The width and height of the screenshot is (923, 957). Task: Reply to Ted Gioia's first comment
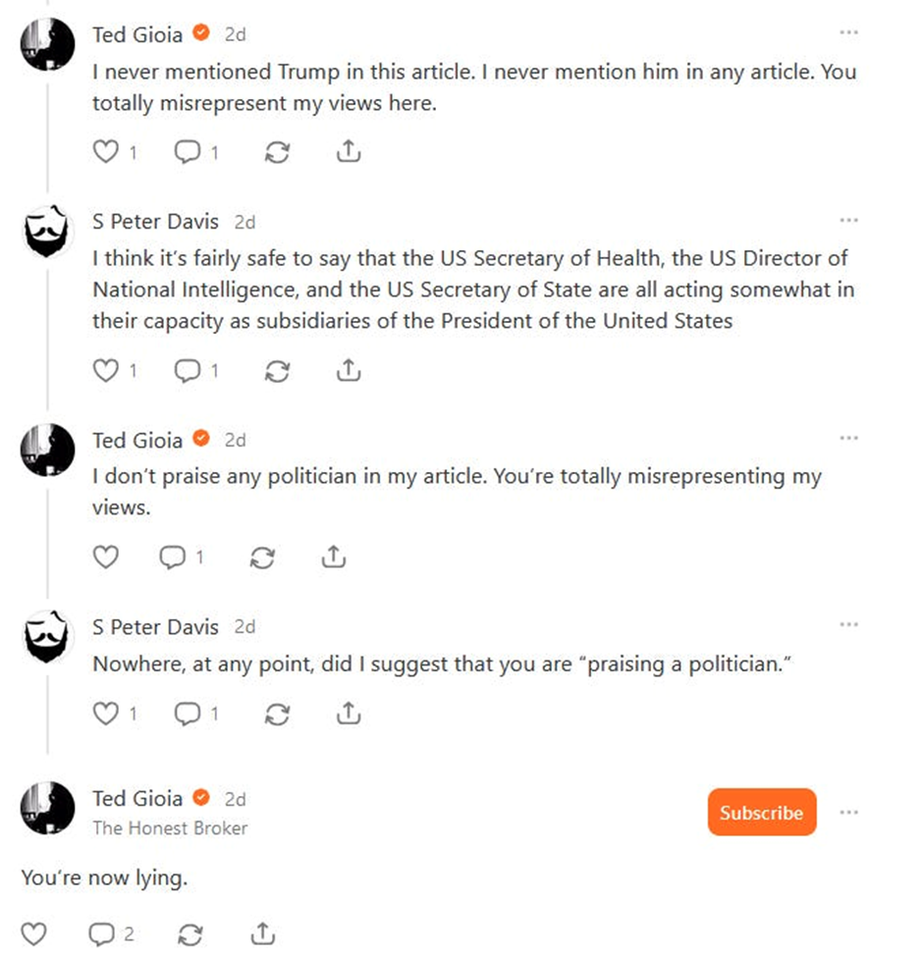pos(188,152)
